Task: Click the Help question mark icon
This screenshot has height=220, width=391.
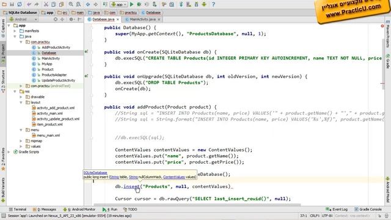Action: coord(213,4)
